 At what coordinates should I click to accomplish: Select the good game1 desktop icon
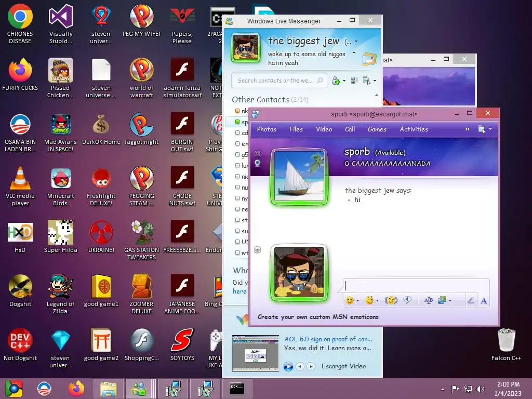101,291
